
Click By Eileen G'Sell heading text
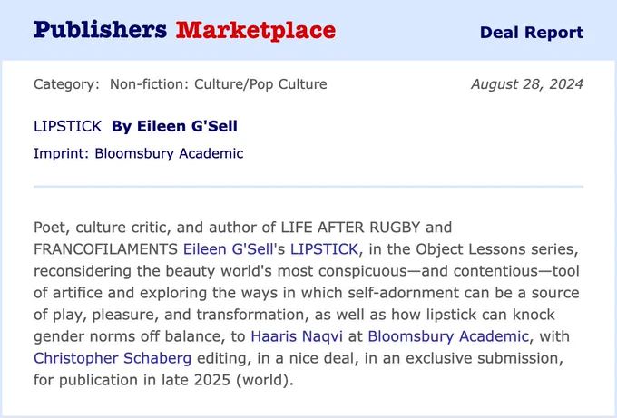coord(175,126)
